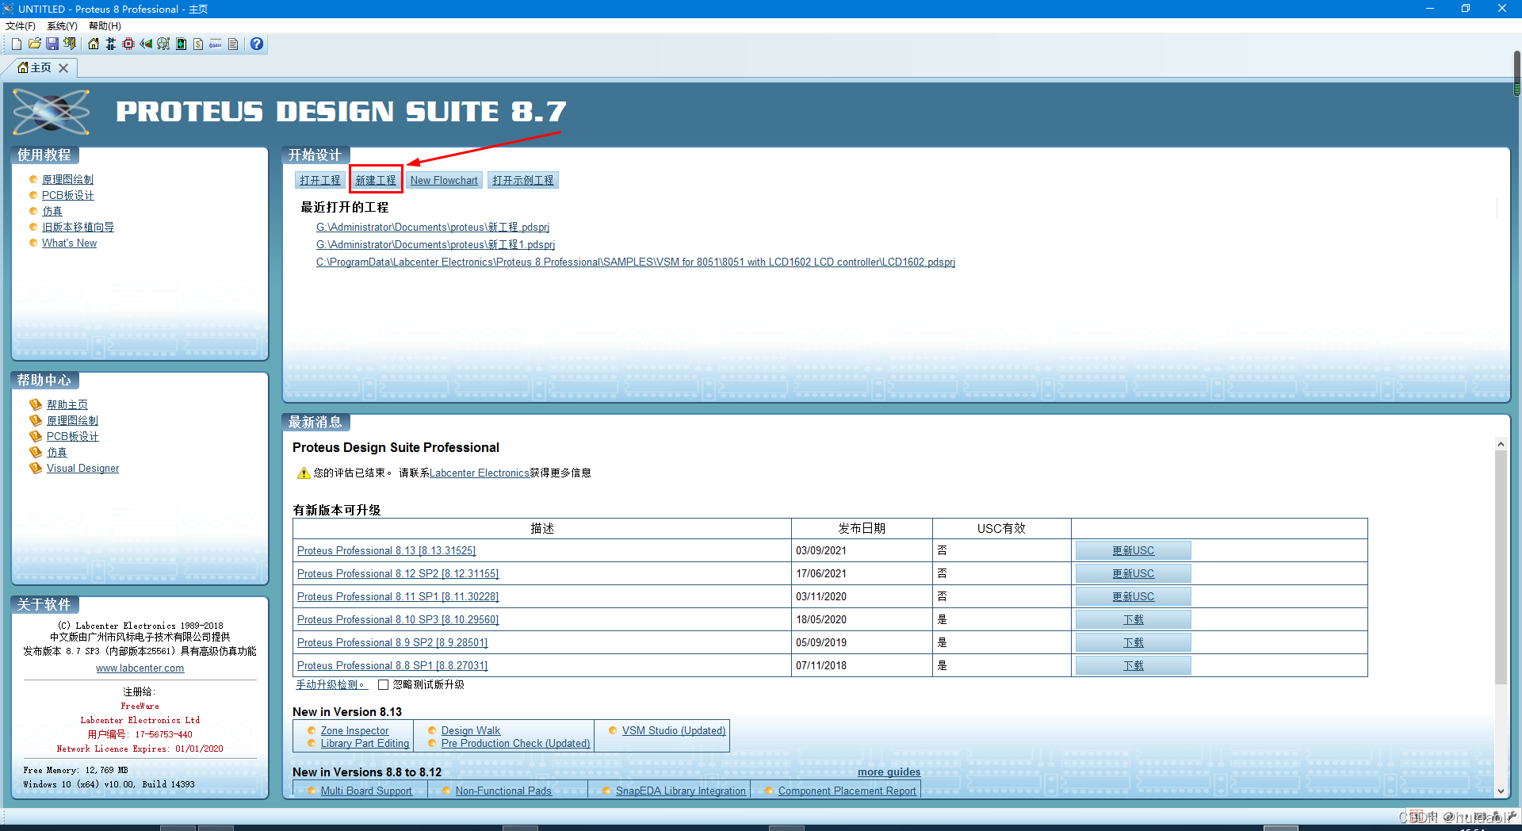Open the Library Part Editing link
The height and width of the screenshot is (831, 1522).
click(365, 744)
